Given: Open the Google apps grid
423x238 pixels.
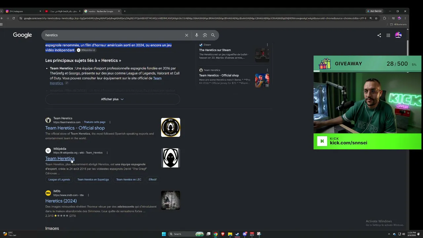Looking at the screenshot, I should (388, 35).
